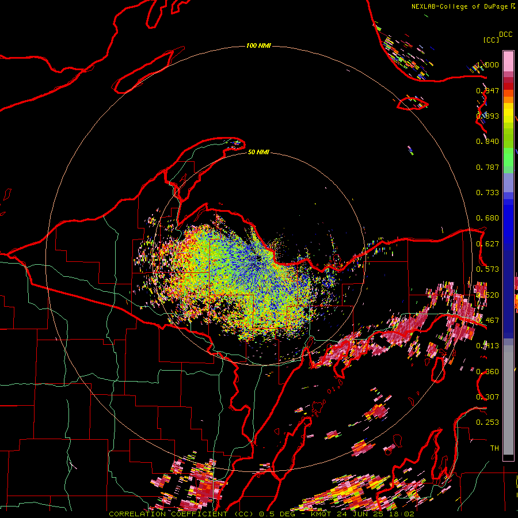Screen dimensions: 518x518
Task: Click the 50 NMI range ring label
Action: [258, 152]
